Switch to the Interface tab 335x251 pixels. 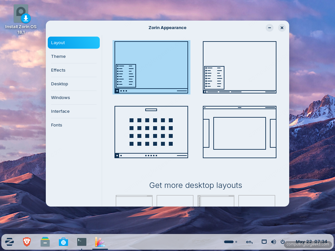74,111
